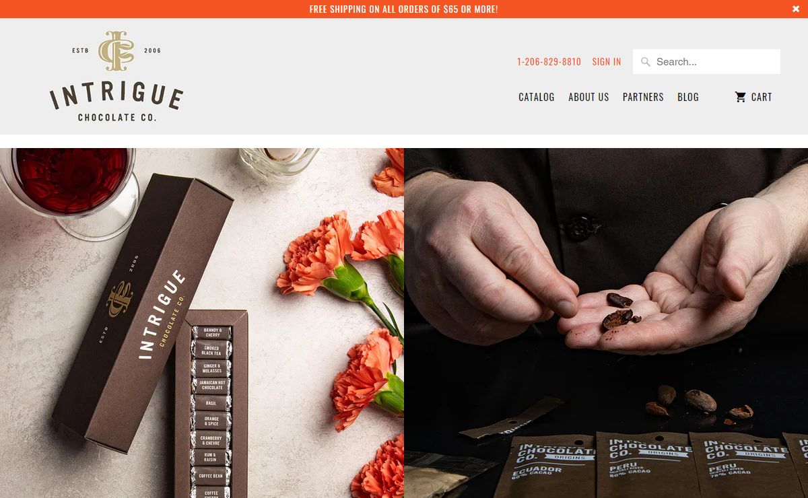The height and width of the screenshot is (498, 808).
Task: Open the Partners page
Action: (643, 97)
